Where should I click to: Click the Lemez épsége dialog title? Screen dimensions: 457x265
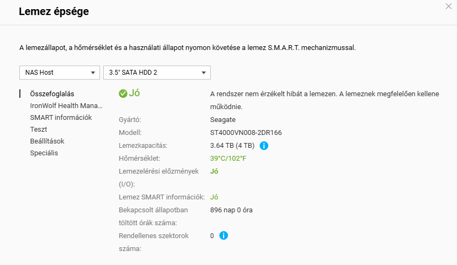click(x=54, y=12)
